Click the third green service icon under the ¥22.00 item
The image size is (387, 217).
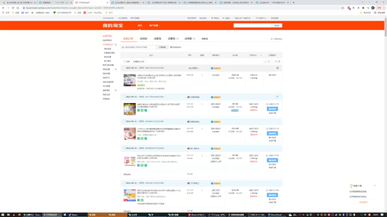point(146,138)
